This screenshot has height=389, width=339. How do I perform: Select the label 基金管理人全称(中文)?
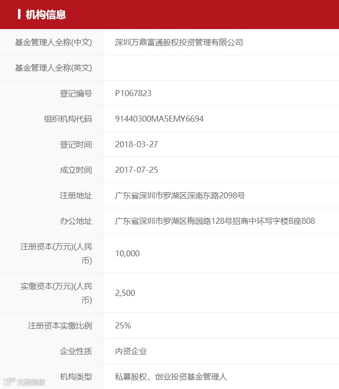pyautogui.click(x=53, y=42)
